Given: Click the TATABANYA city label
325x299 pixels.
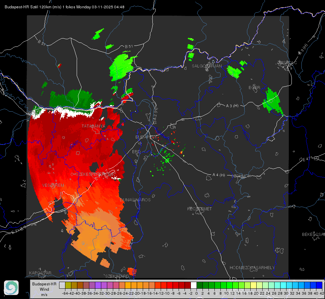Looking at the screenshot, I should point(93,126).
